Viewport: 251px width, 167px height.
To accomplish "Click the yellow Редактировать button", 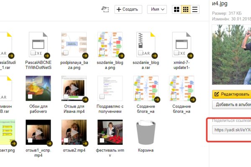I will [231, 94].
